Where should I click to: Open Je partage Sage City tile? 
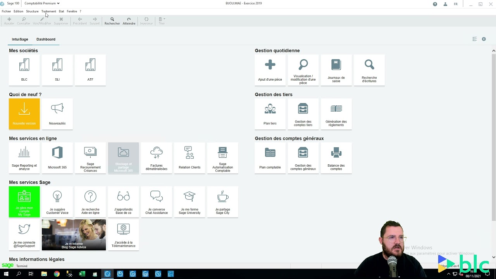[222, 202]
